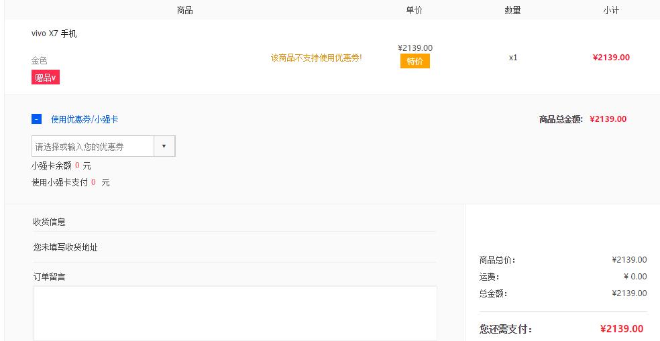Focus the 请选择或输入您的优惠券 input field
This screenshot has height=341, width=660.
(93, 146)
